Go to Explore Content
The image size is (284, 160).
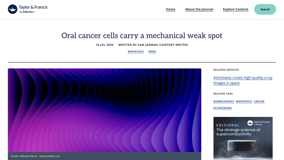[236, 9]
